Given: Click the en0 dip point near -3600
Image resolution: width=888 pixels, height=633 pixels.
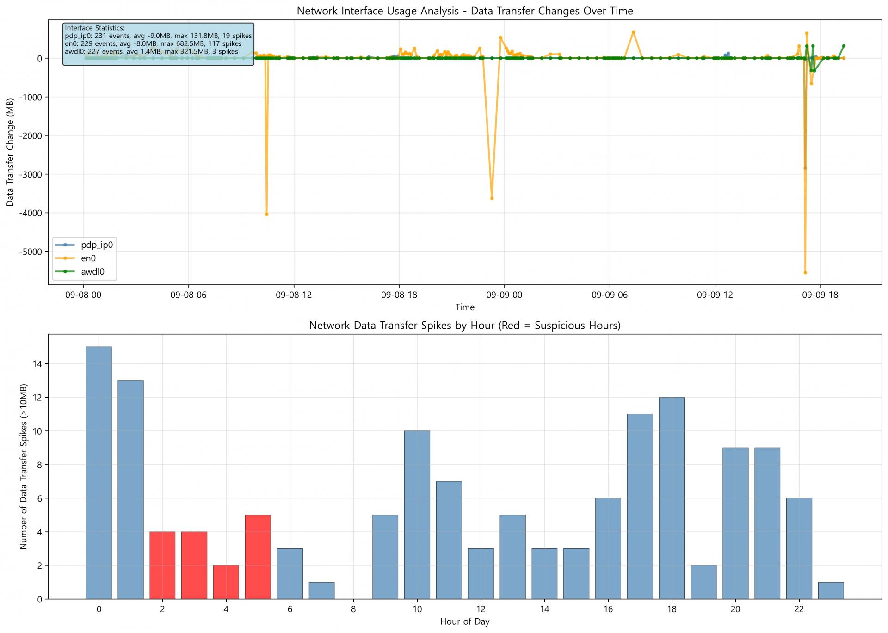Looking at the screenshot, I should point(492,198).
